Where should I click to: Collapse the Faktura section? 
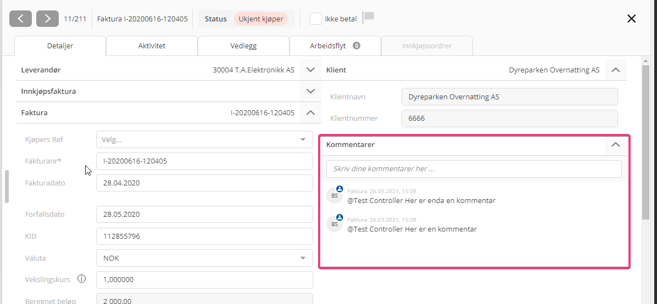point(310,112)
